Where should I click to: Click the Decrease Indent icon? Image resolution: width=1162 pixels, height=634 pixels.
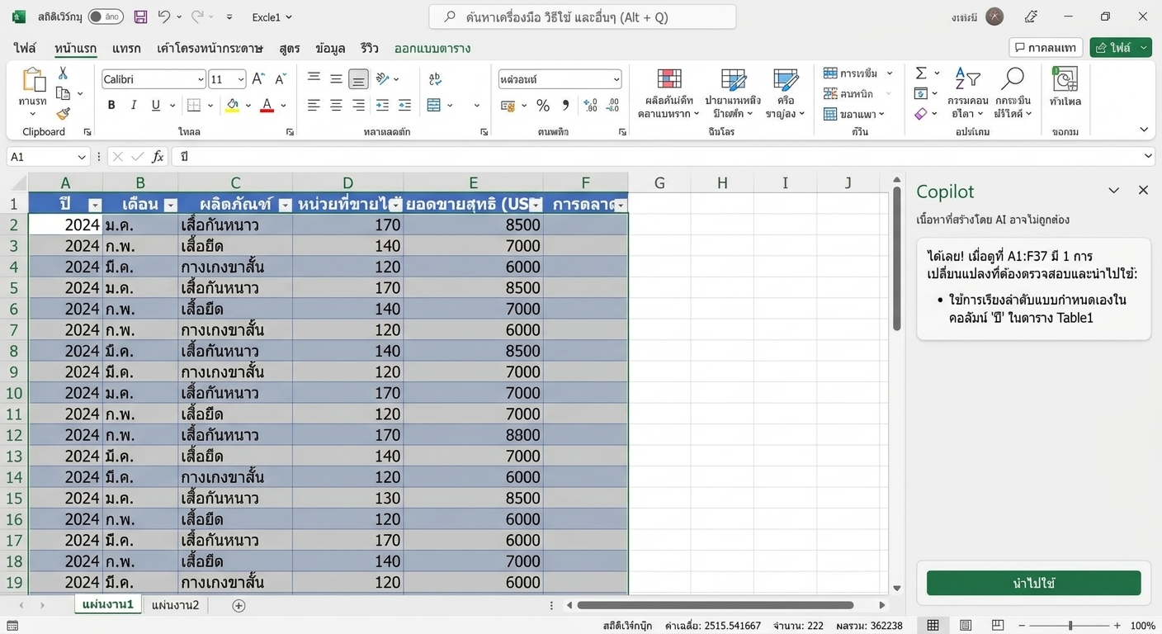(x=382, y=105)
